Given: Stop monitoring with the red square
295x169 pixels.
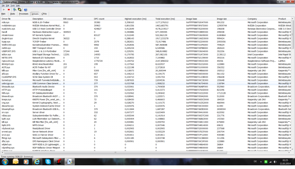Looking at the screenshot, I should tap(8, 10).
